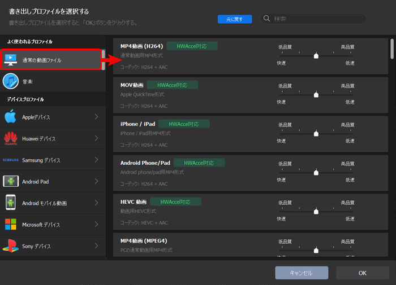
Task: Expand the Huawei デバイス chevron arrow
Action: tap(96, 138)
